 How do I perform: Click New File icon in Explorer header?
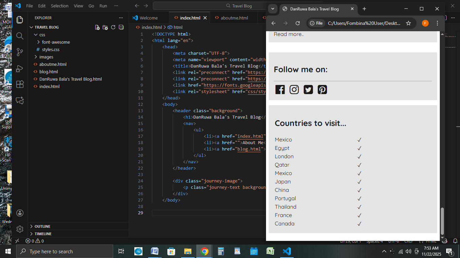pyautogui.click(x=97, y=27)
